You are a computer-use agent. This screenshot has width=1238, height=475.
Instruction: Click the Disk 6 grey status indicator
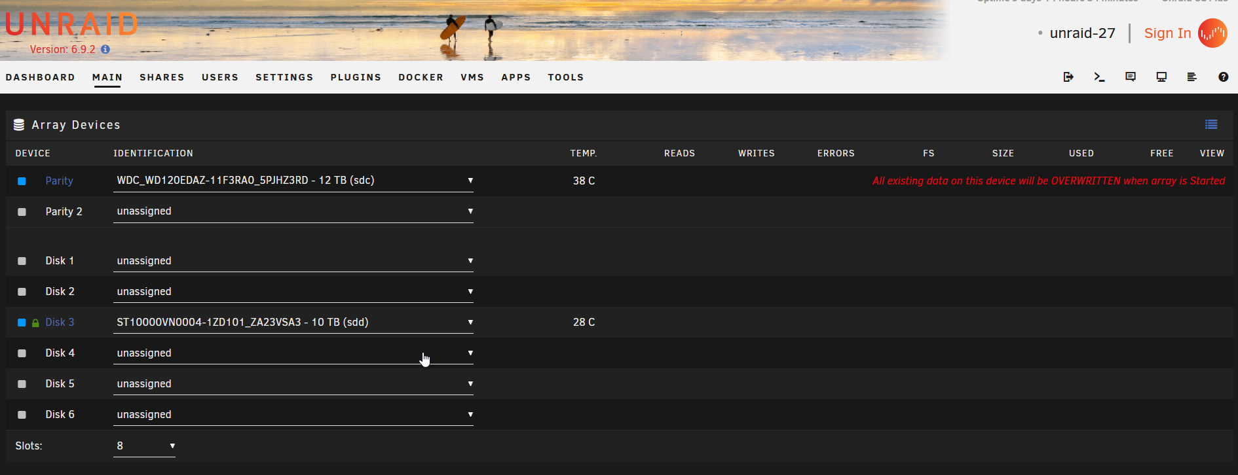tap(22, 415)
